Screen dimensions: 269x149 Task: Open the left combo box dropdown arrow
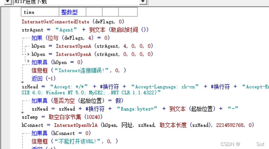point(8,2)
